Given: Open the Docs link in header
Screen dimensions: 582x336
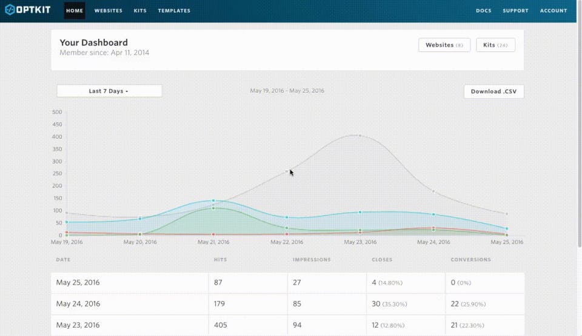Looking at the screenshot, I should point(484,11).
